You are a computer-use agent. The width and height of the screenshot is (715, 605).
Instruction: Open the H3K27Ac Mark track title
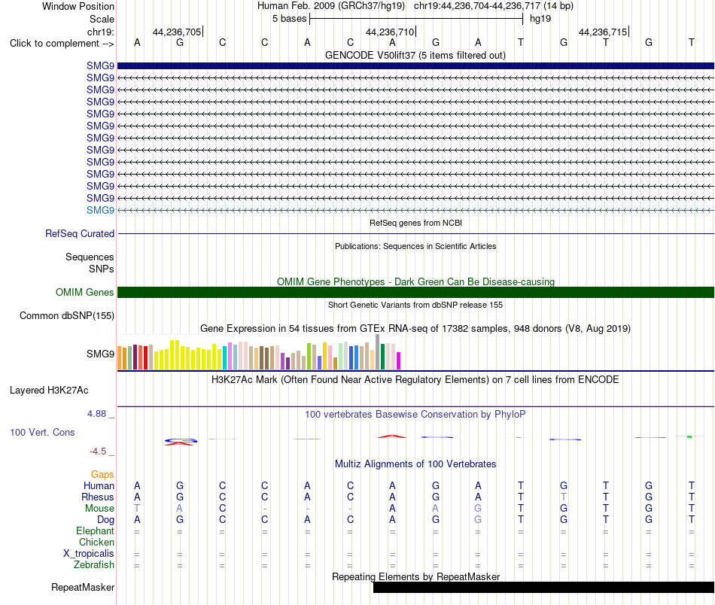tap(415, 380)
